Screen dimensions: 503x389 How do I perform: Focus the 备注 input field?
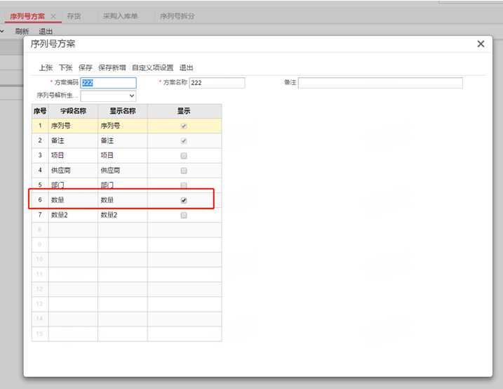click(380, 83)
